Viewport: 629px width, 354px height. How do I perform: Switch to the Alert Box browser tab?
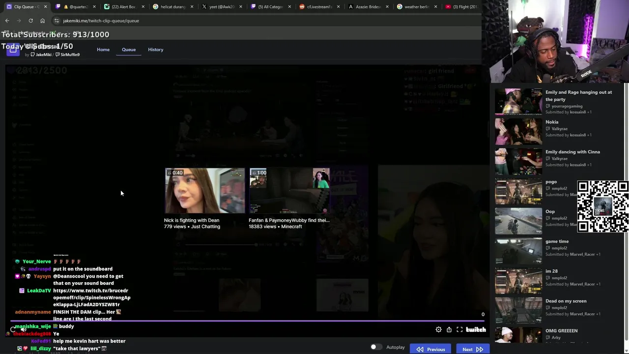[123, 7]
